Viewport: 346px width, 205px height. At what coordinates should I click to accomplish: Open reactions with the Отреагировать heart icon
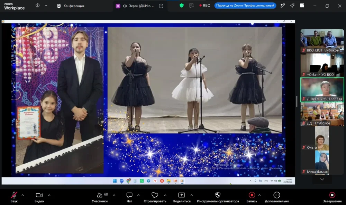(x=155, y=197)
